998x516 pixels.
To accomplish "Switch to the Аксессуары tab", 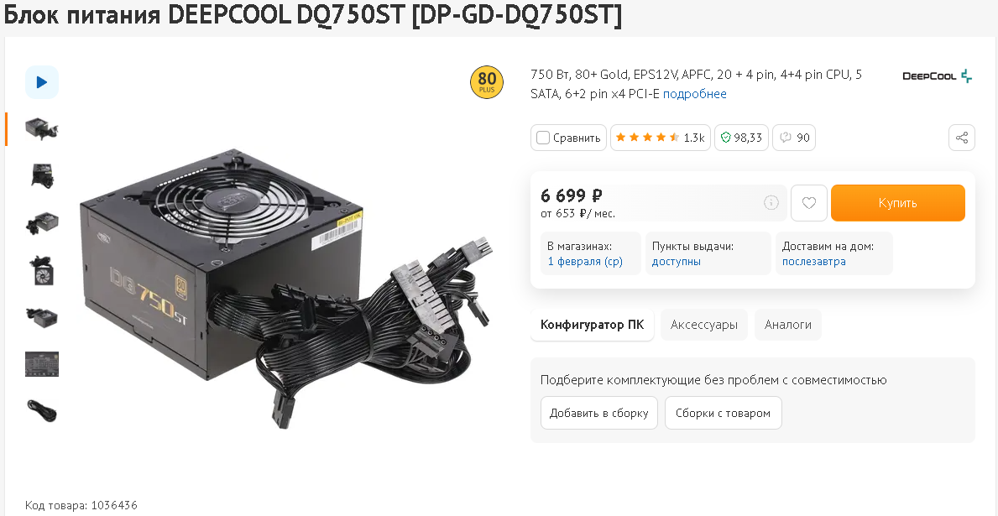I will tap(704, 325).
